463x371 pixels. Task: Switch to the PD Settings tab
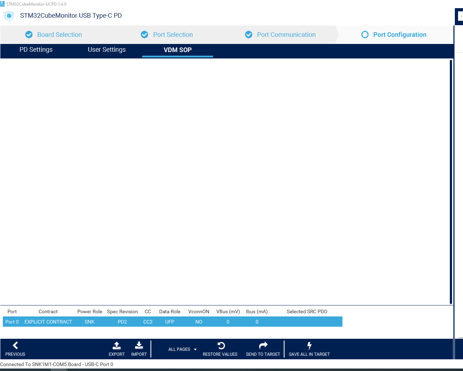tap(36, 50)
